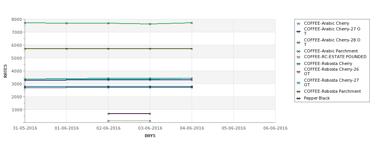Click the Robosta Parchment point on 01-06-2016
Image resolution: width=370 pixels, height=163 pixels.
pos(66,49)
